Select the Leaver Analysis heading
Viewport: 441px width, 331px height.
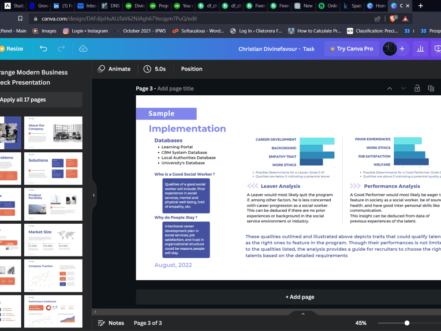280,186
